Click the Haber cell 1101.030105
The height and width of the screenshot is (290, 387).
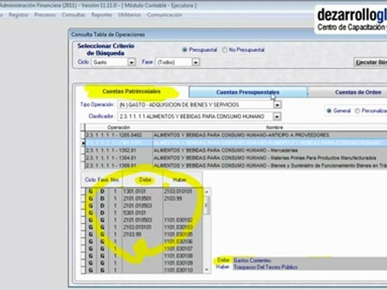183,234
